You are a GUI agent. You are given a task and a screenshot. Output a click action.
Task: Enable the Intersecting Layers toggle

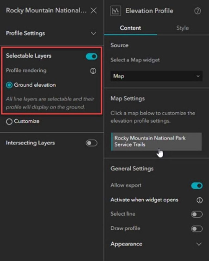click(91, 143)
